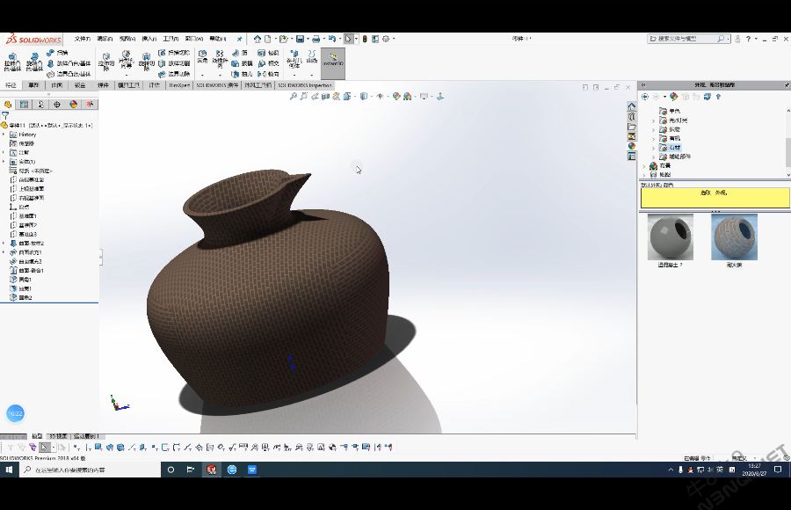Viewport: 791px width, 510px height.
Task: Click the Windows Start button
Action: pyautogui.click(x=9, y=470)
